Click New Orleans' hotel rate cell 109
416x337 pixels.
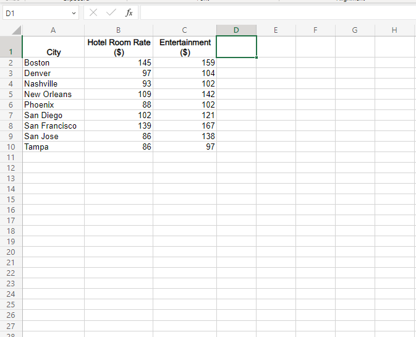(119, 94)
